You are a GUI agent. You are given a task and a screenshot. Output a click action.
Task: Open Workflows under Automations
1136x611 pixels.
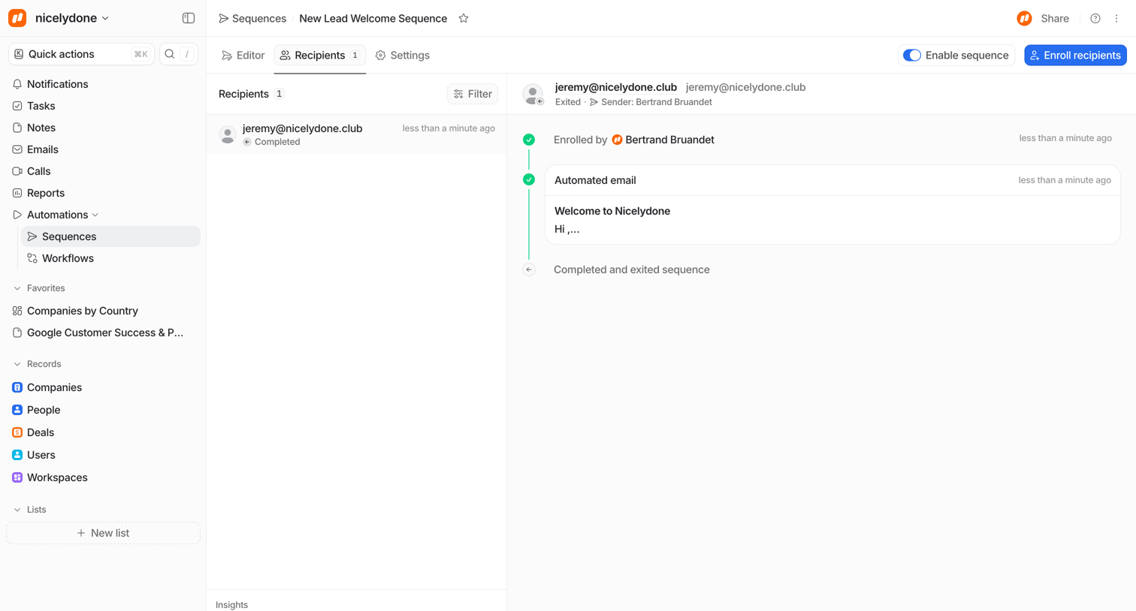110,258
